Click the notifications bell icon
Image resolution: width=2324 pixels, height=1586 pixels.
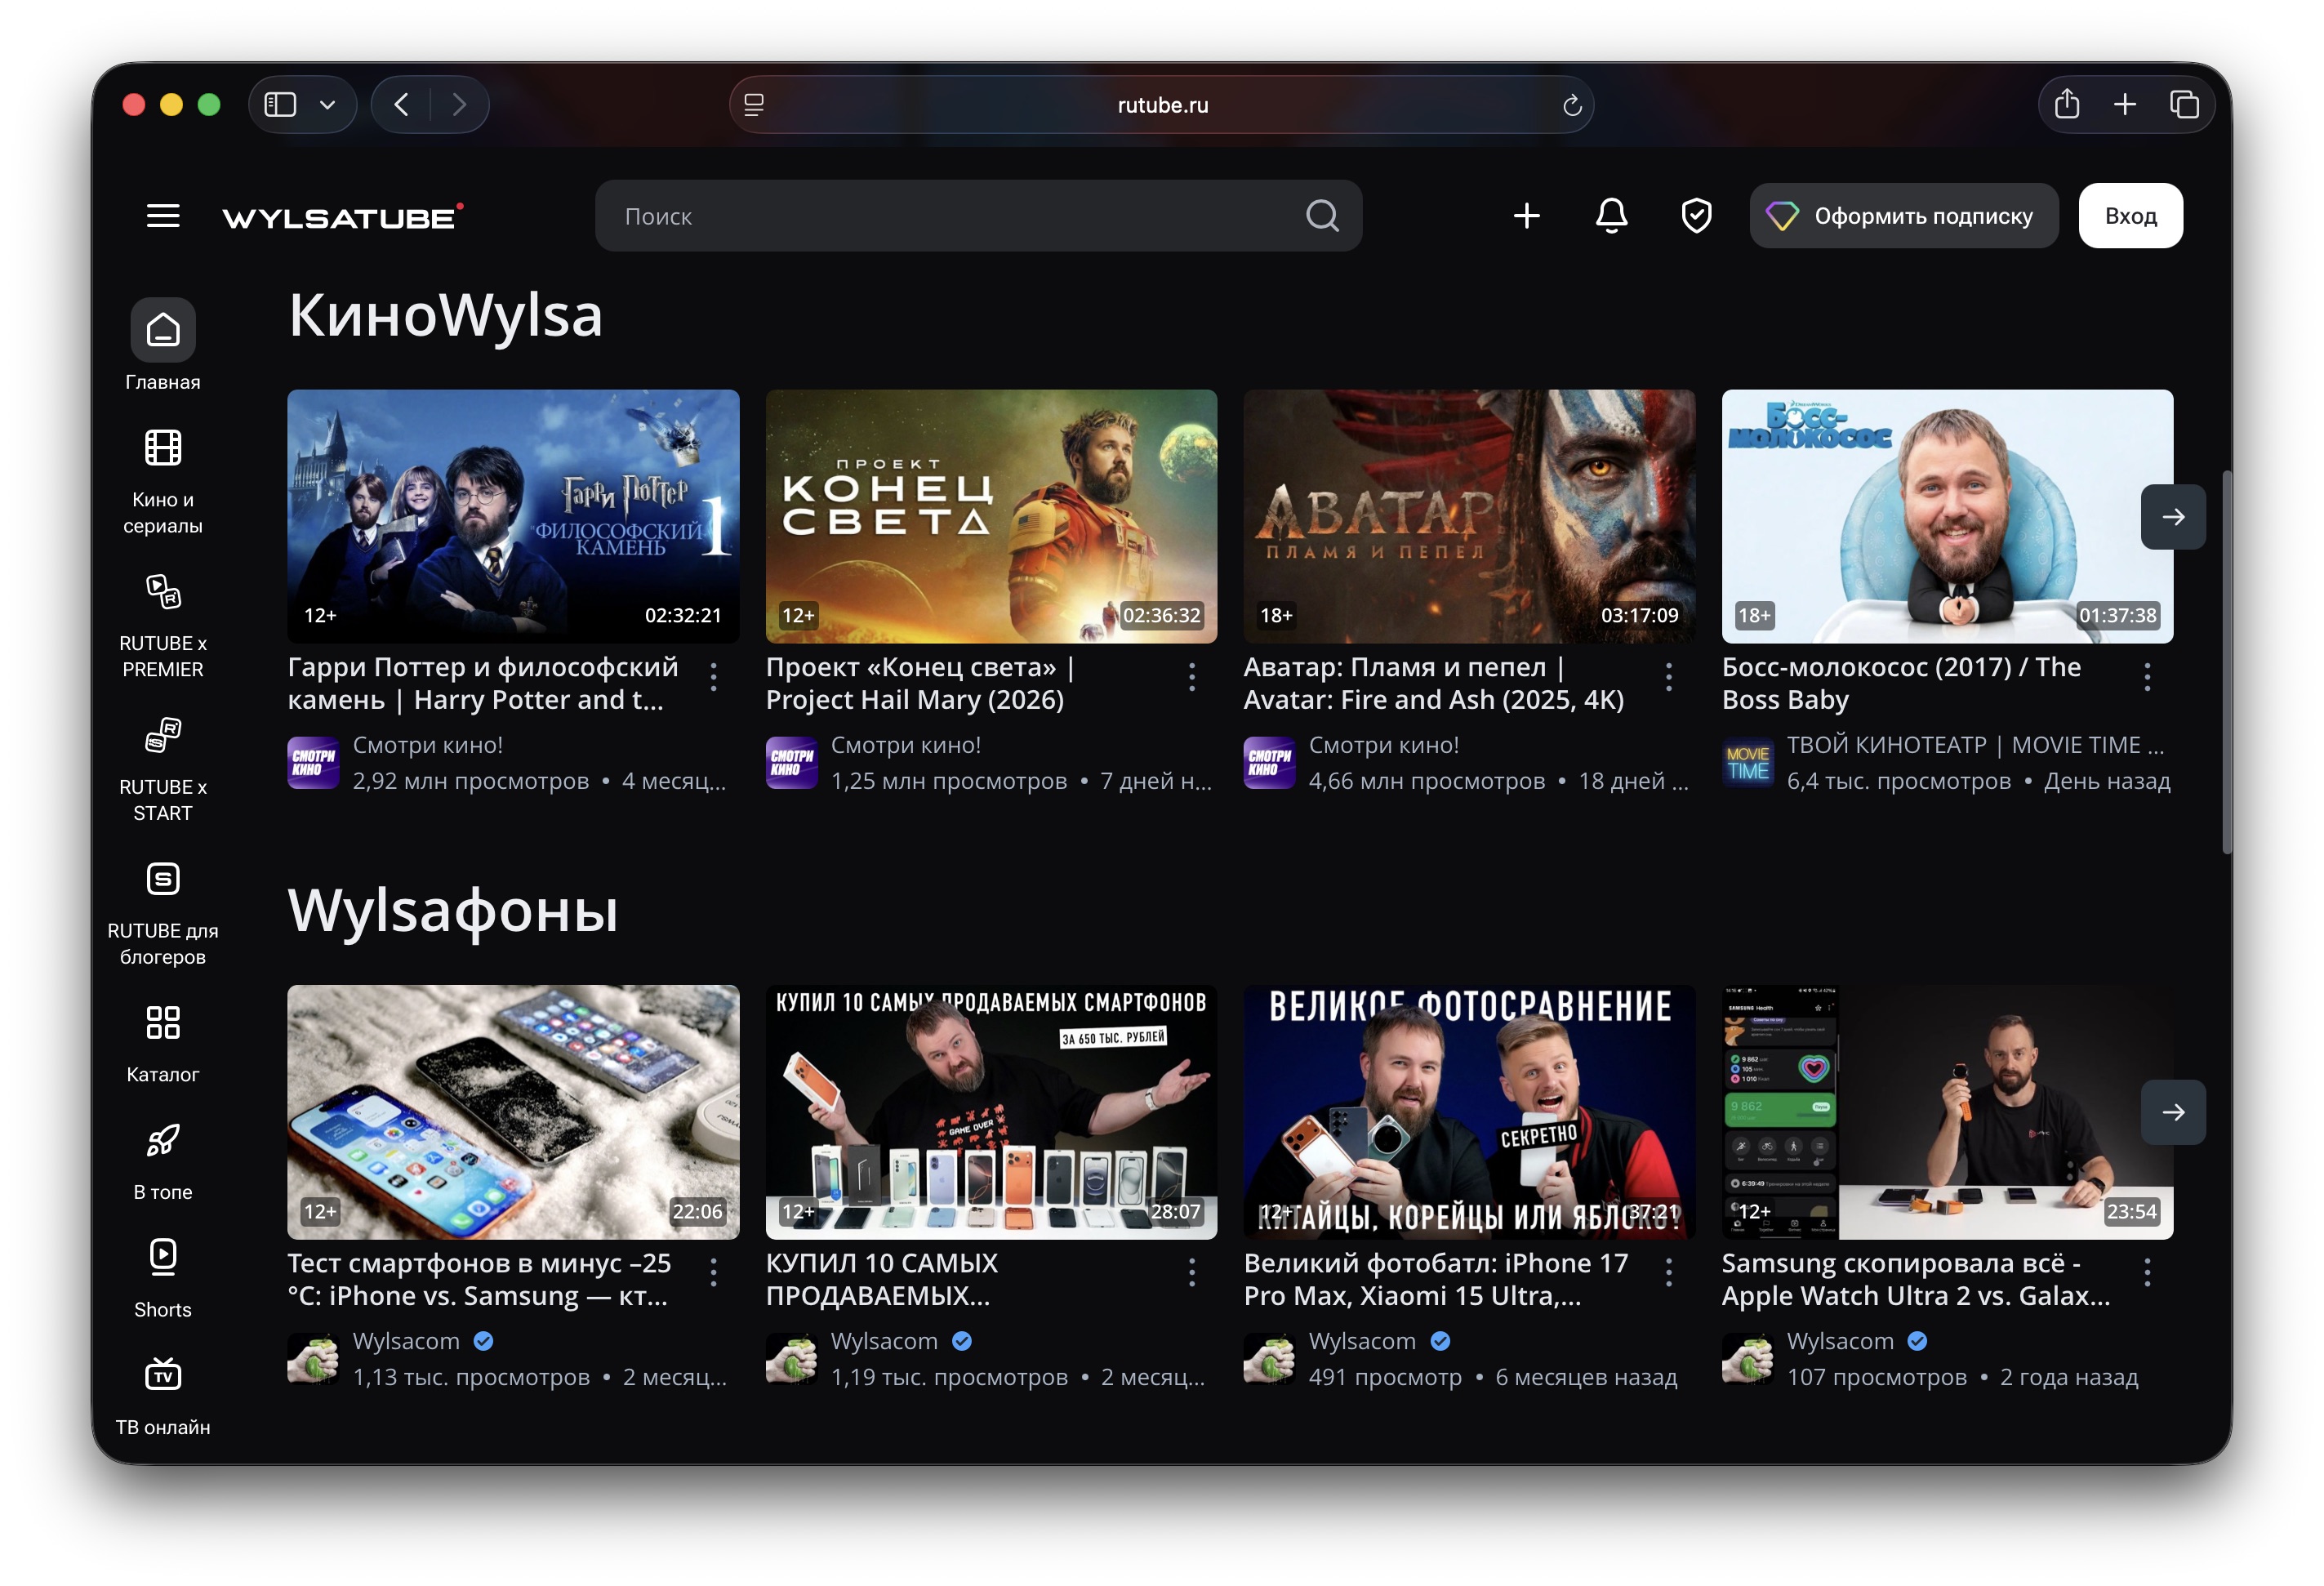pos(1611,216)
